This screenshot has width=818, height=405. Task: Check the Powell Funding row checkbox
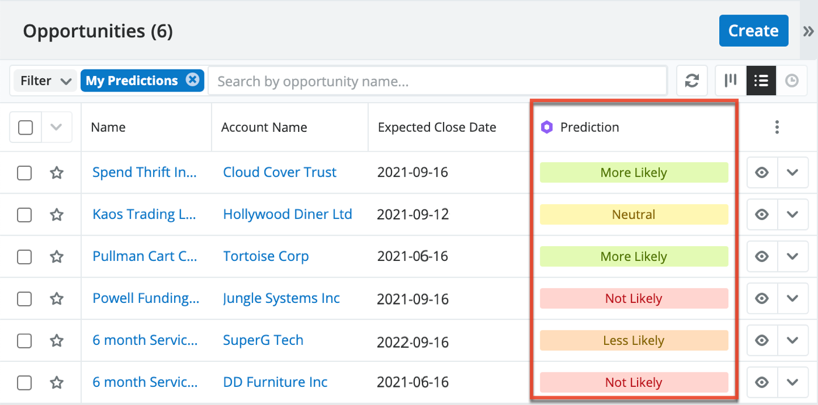25,299
